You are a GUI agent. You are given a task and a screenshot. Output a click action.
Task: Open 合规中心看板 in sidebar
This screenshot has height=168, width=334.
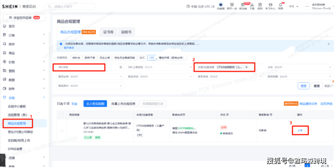tap(17, 106)
